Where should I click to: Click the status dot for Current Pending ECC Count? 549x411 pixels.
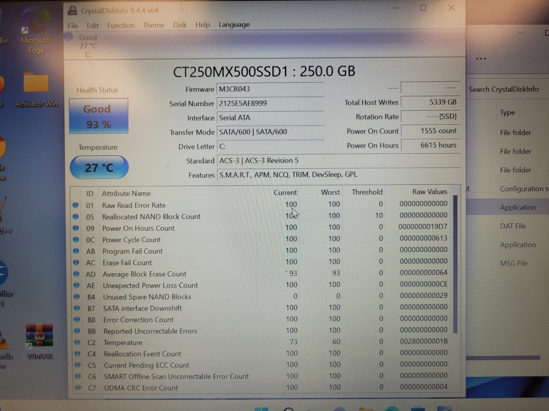pyautogui.click(x=78, y=365)
